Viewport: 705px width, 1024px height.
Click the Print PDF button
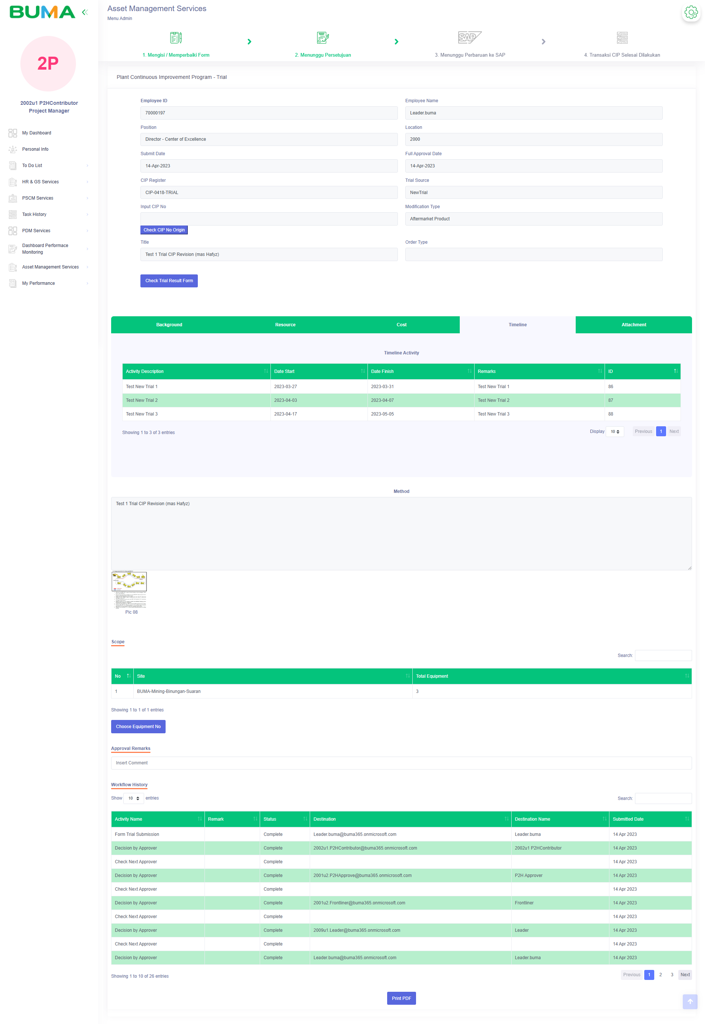[401, 998]
